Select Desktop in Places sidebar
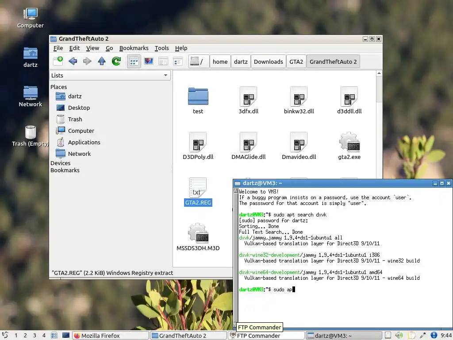Image resolution: width=453 pixels, height=340 pixels. coord(73,108)
